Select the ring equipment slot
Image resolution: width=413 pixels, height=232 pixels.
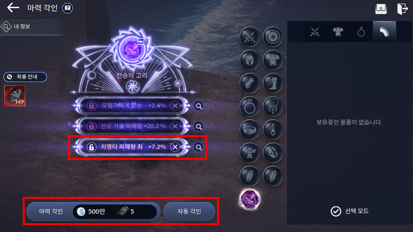tap(250, 106)
